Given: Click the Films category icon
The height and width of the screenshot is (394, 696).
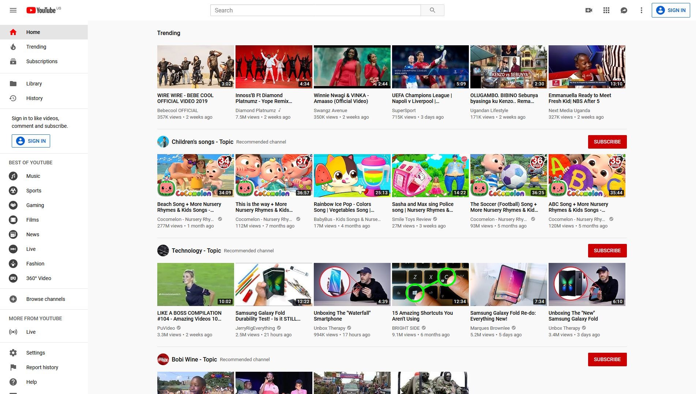Looking at the screenshot, I should click(x=13, y=220).
